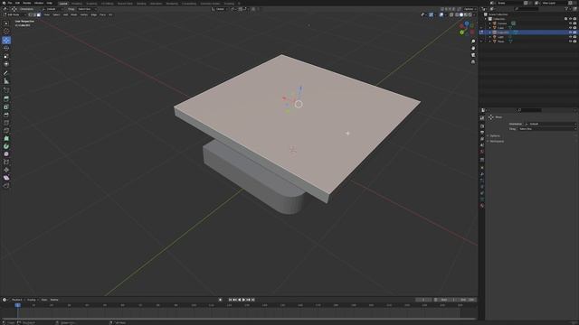
Task: Click the properties panel search field
Action: (x=528, y=110)
